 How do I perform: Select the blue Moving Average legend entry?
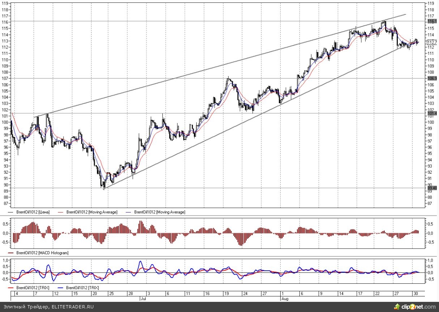[x=158, y=212]
